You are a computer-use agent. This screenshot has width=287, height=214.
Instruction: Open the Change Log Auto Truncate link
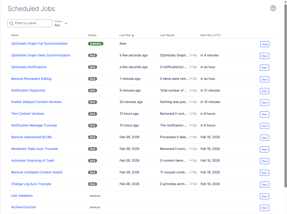click(31, 184)
